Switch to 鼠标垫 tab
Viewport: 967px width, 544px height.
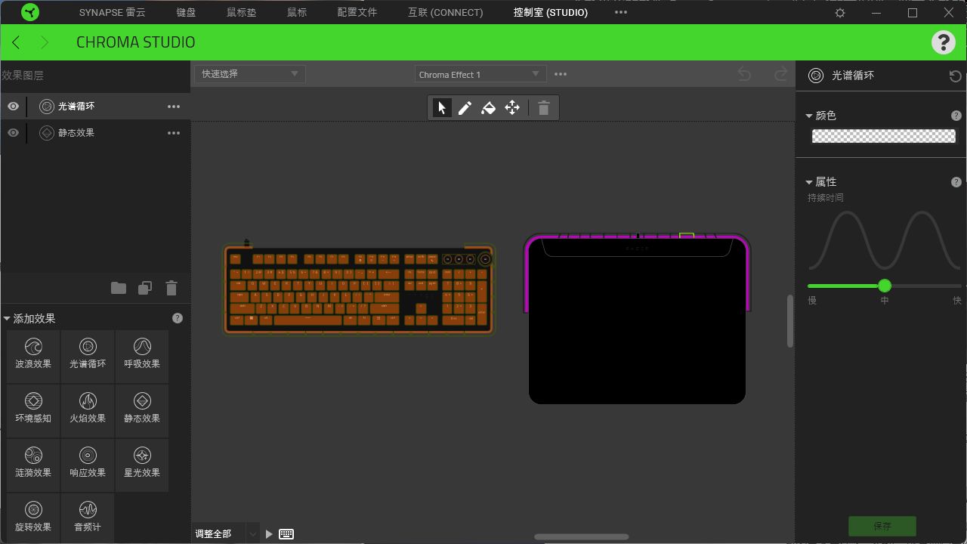(x=242, y=13)
